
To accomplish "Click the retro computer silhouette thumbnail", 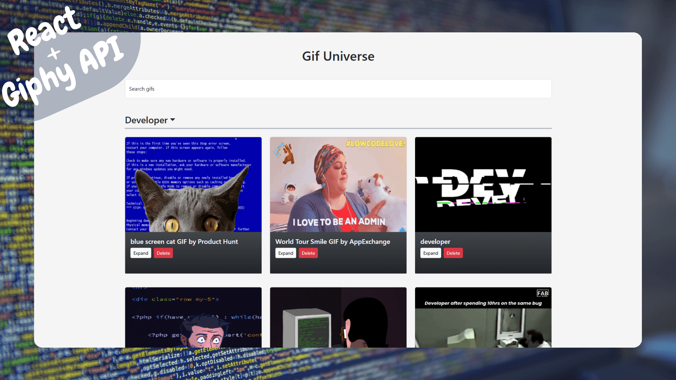I will tap(338, 317).
